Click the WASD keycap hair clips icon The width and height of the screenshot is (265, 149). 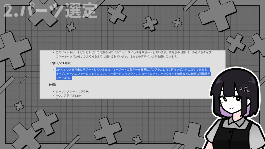click(x=245, y=89)
